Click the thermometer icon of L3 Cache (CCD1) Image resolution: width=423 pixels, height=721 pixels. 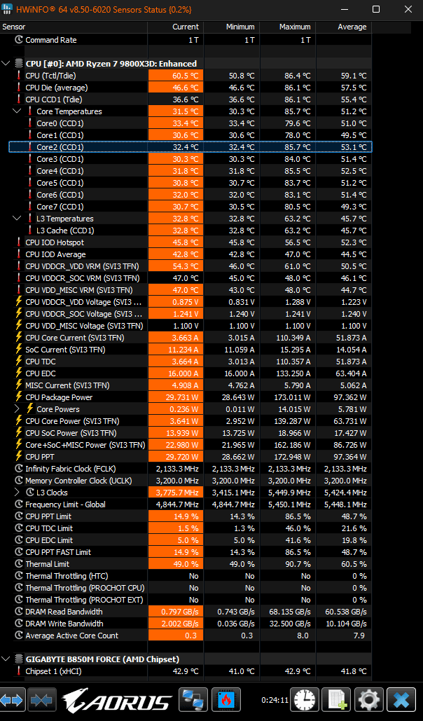click(30, 231)
